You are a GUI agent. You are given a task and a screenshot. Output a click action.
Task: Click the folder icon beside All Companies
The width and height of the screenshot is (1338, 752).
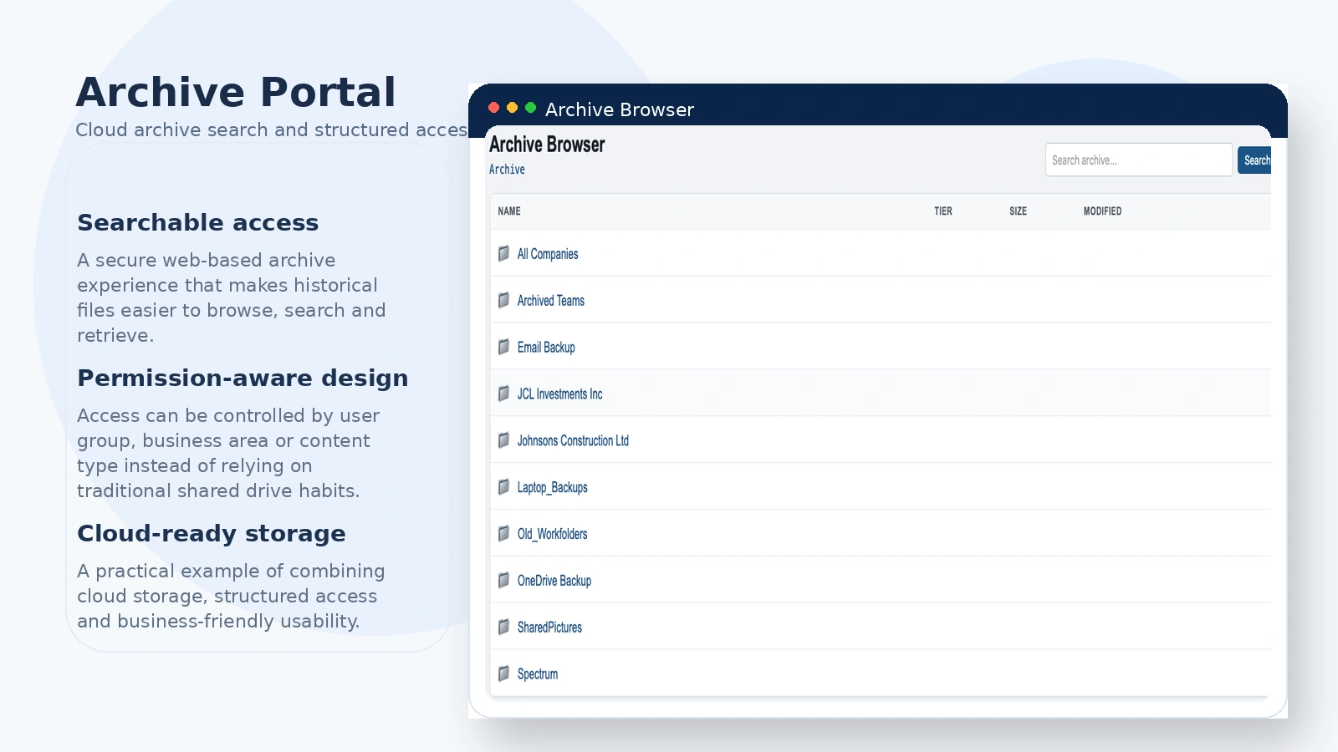click(503, 253)
